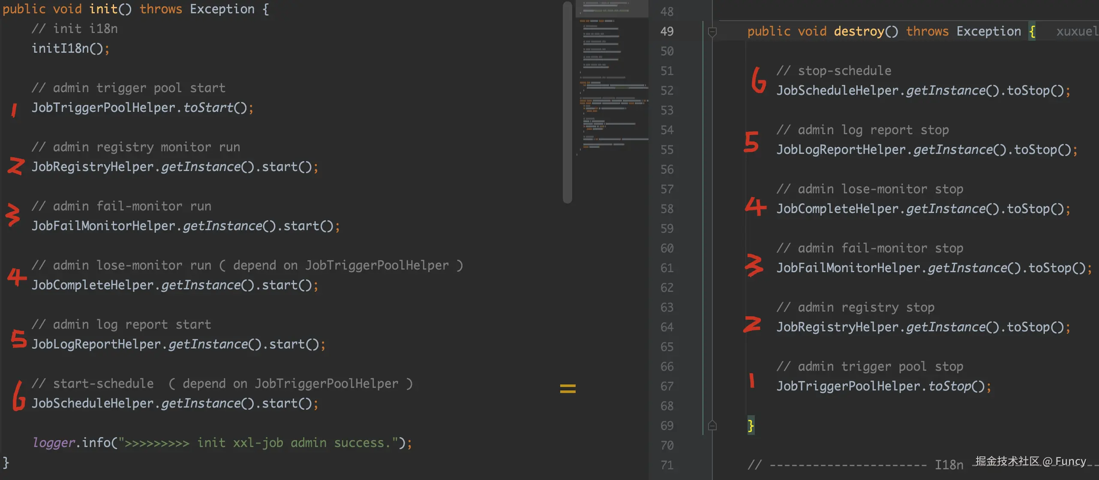Click JobScheduleHelper toStop() call
Screen dimensions: 1099x480
coord(923,90)
